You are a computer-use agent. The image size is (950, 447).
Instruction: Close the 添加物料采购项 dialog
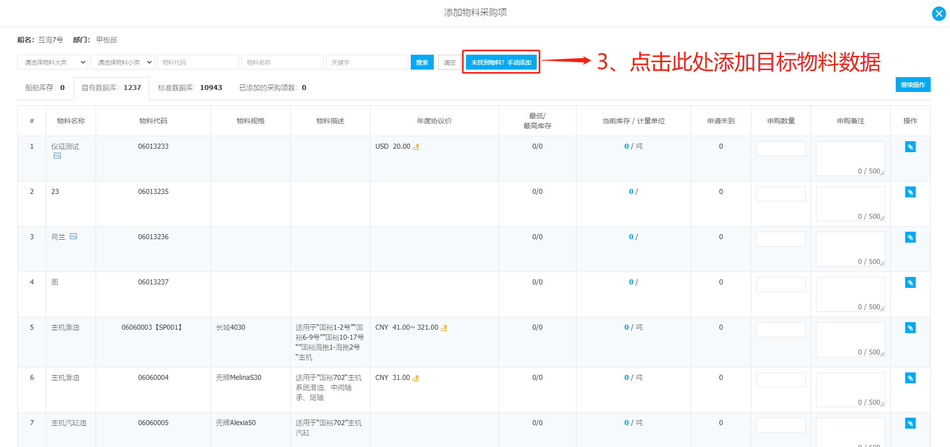click(939, 13)
